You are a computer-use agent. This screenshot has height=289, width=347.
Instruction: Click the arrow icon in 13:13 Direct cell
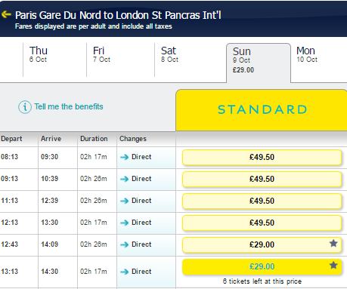click(x=124, y=272)
